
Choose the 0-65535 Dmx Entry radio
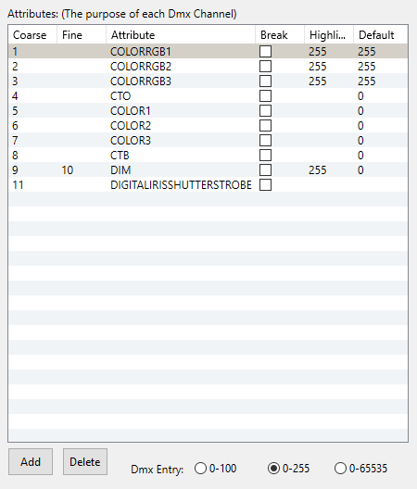pyautogui.click(x=360, y=469)
